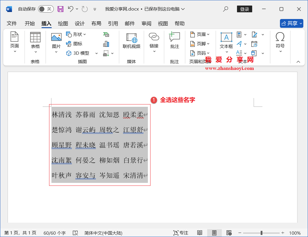Click the language 简体中文(中国大陆) indicator
308x237 pixels.
pos(103,233)
